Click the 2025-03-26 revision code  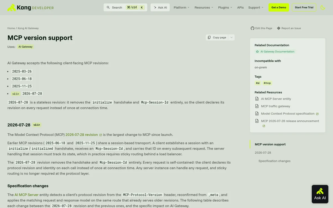click(x=22, y=71)
